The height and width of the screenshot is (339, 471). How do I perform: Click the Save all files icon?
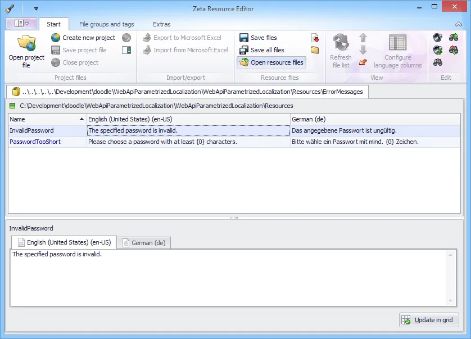[x=244, y=50]
